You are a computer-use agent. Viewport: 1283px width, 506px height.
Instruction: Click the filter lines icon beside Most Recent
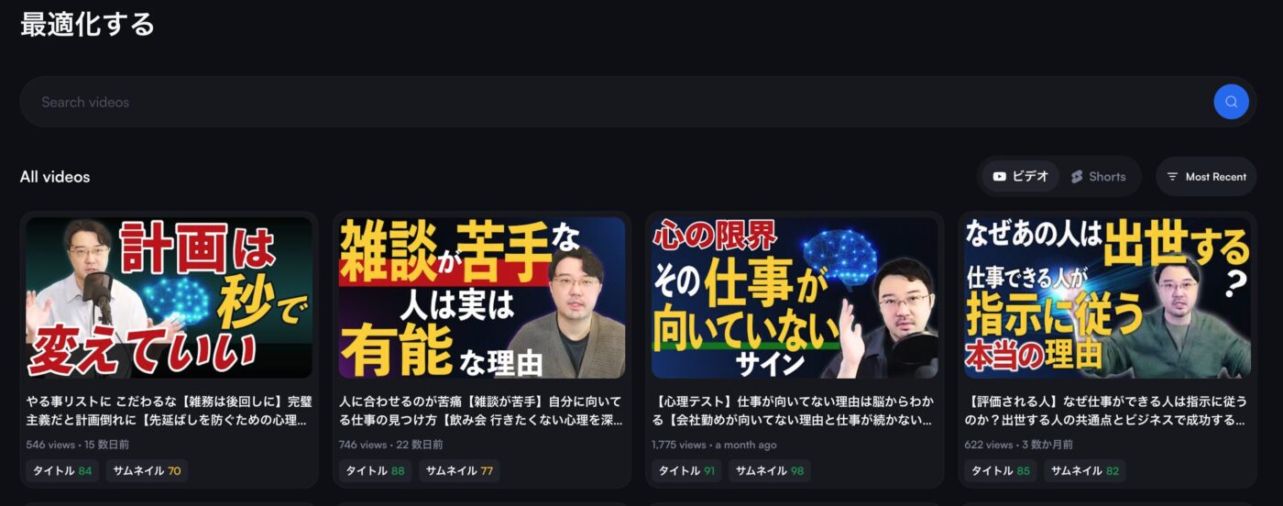pyautogui.click(x=1172, y=177)
